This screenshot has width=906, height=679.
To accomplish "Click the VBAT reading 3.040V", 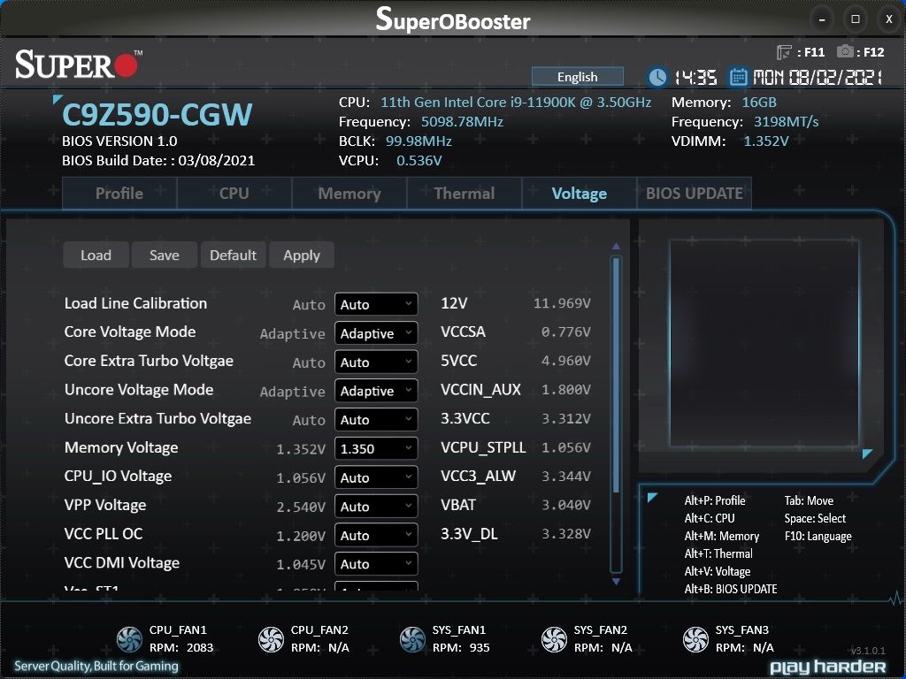I will (x=565, y=506).
